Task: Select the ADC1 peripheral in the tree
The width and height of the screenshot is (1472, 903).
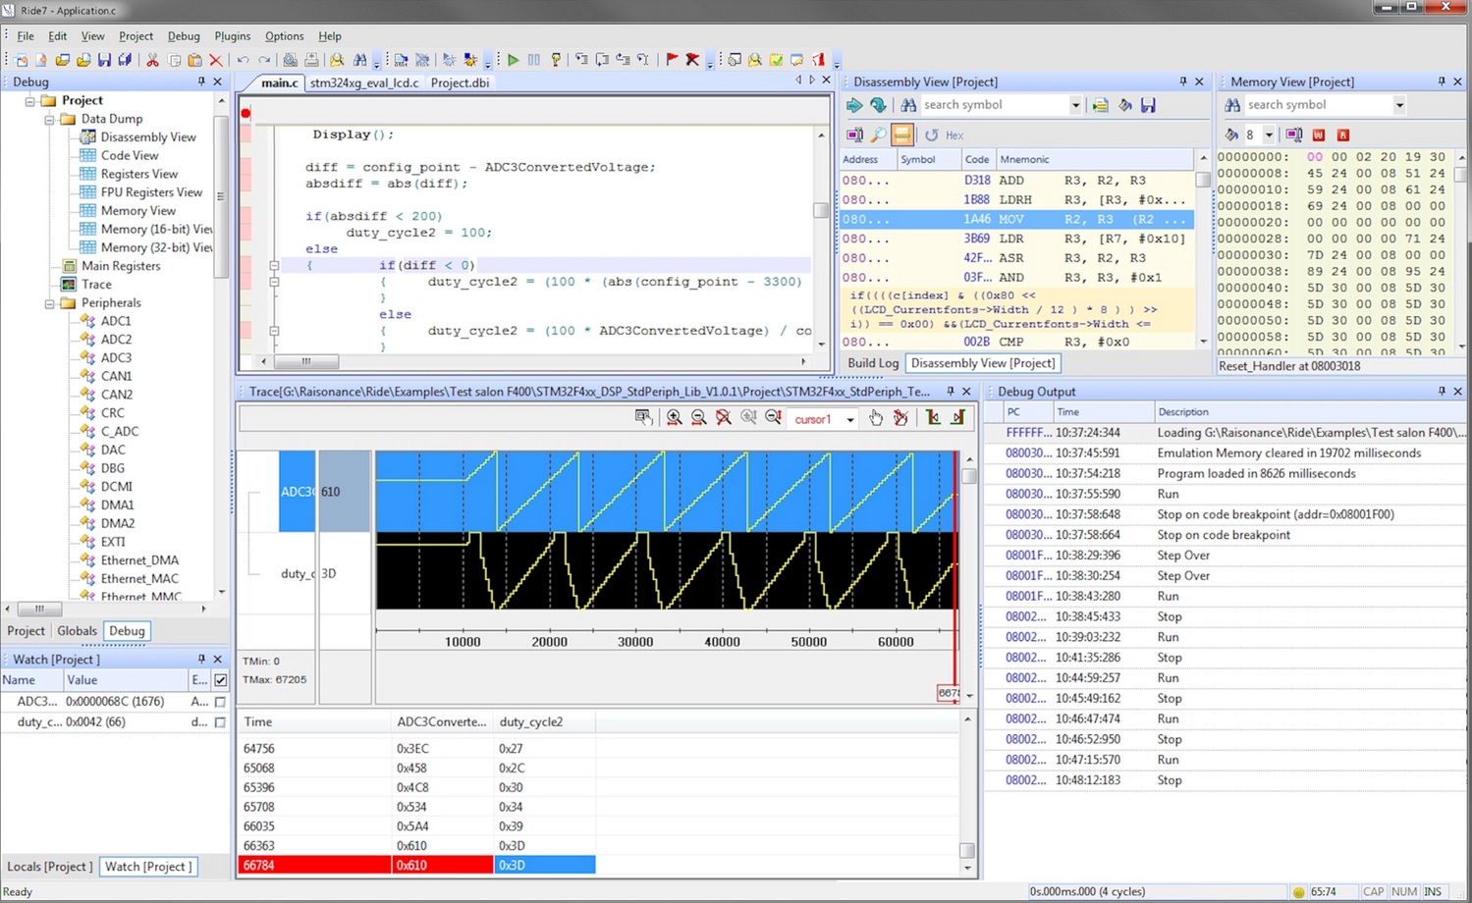Action: pos(116,321)
